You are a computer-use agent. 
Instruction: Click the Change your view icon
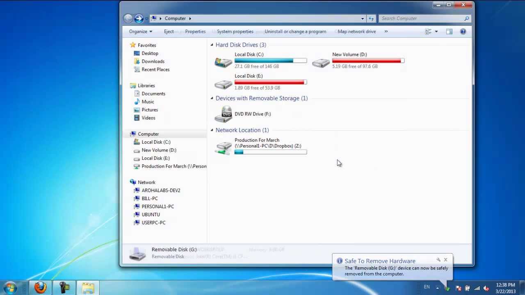click(x=428, y=32)
